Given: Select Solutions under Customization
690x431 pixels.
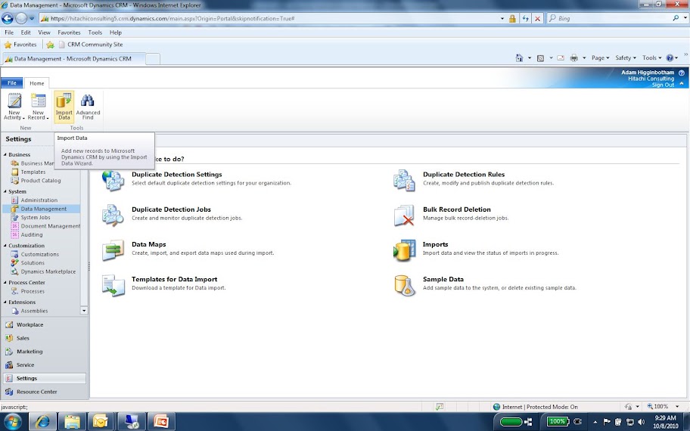Looking at the screenshot, I should pyautogui.click(x=33, y=262).
